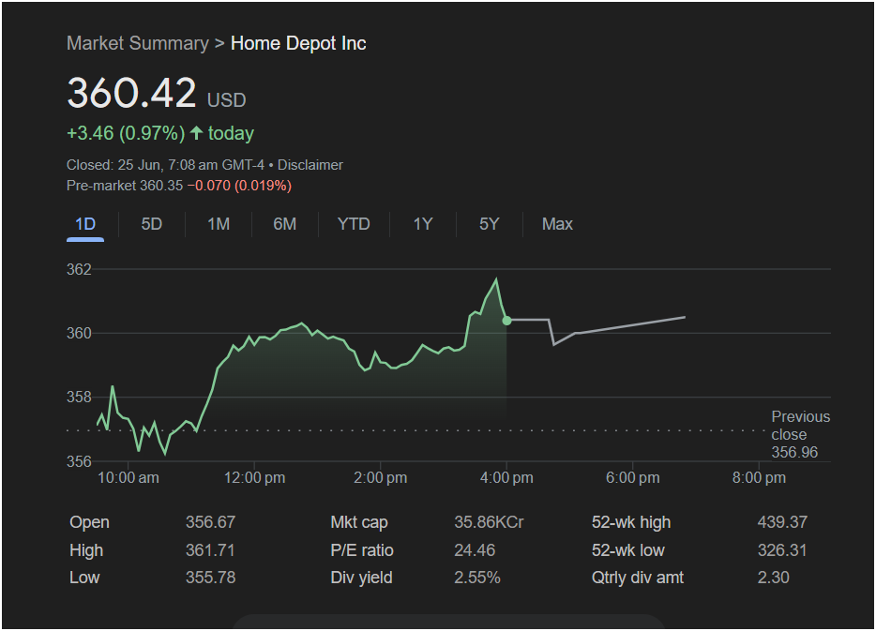Click the 2:00 pm axis label
The width and height of the screenshot is (876, 631).
click(380, 478)
